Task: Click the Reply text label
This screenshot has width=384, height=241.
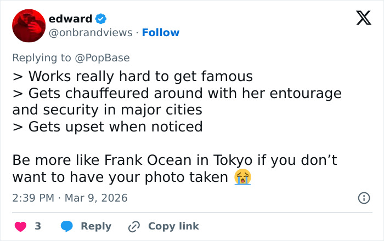Action: 96,226
